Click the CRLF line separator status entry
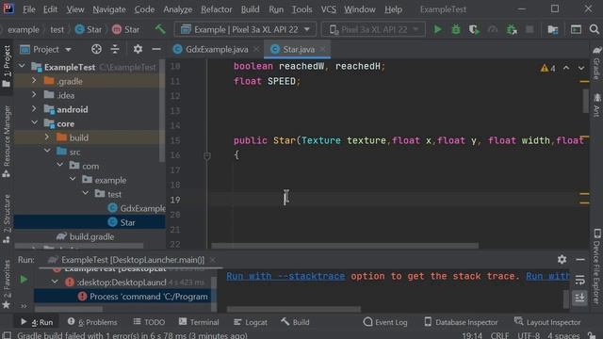 pos(499,335)
